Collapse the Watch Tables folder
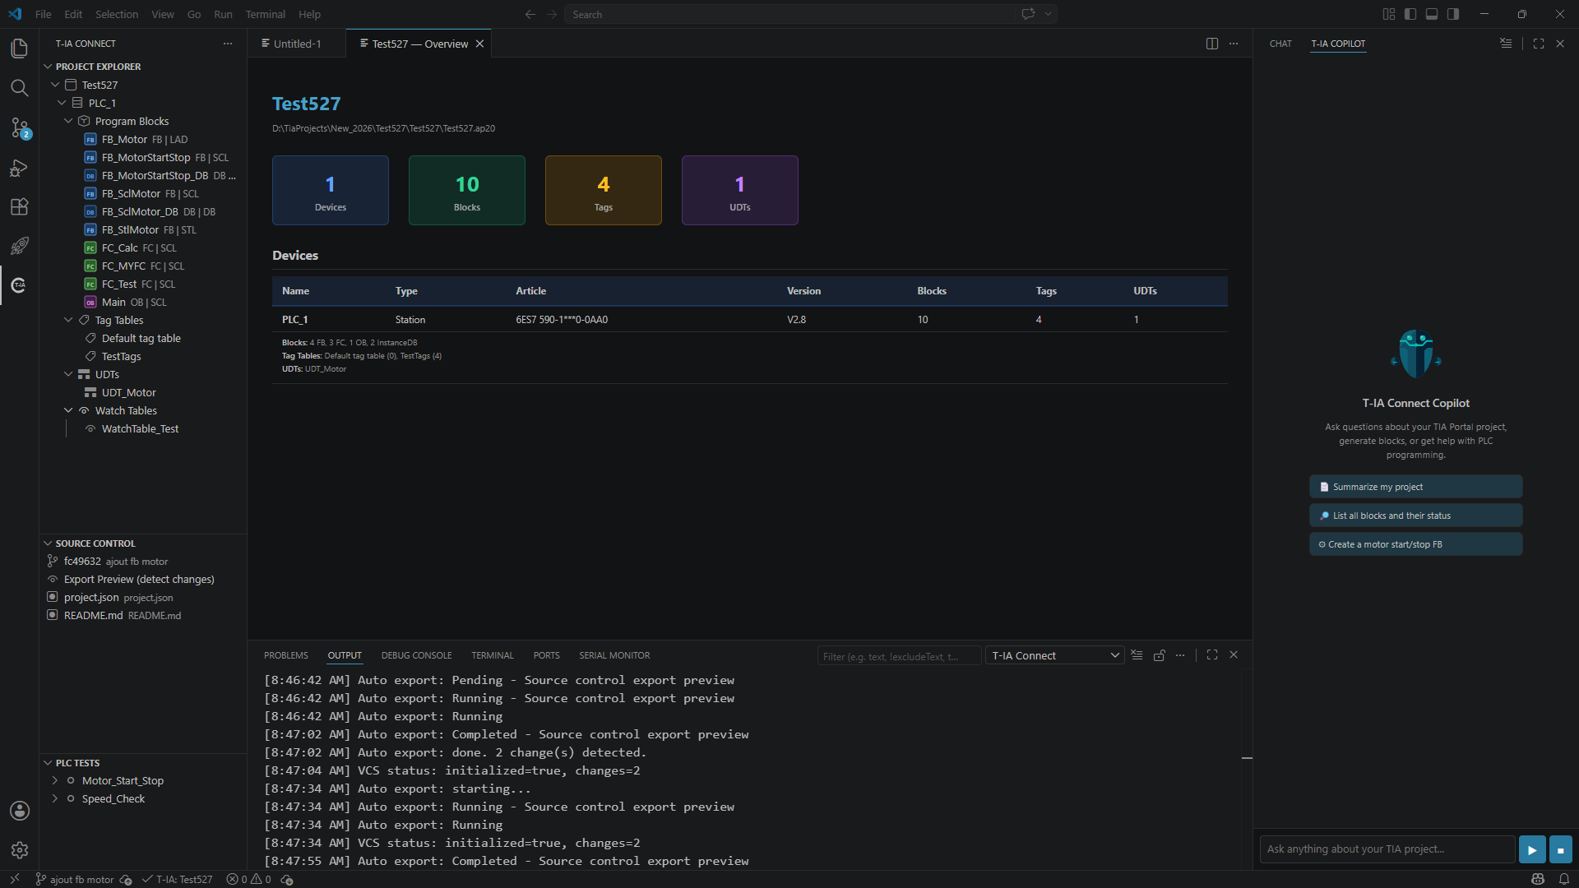Screen dimensions: 1579x888 pos(68,410)
